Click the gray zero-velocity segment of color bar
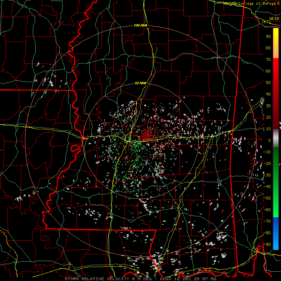 [x=276, y=138]
